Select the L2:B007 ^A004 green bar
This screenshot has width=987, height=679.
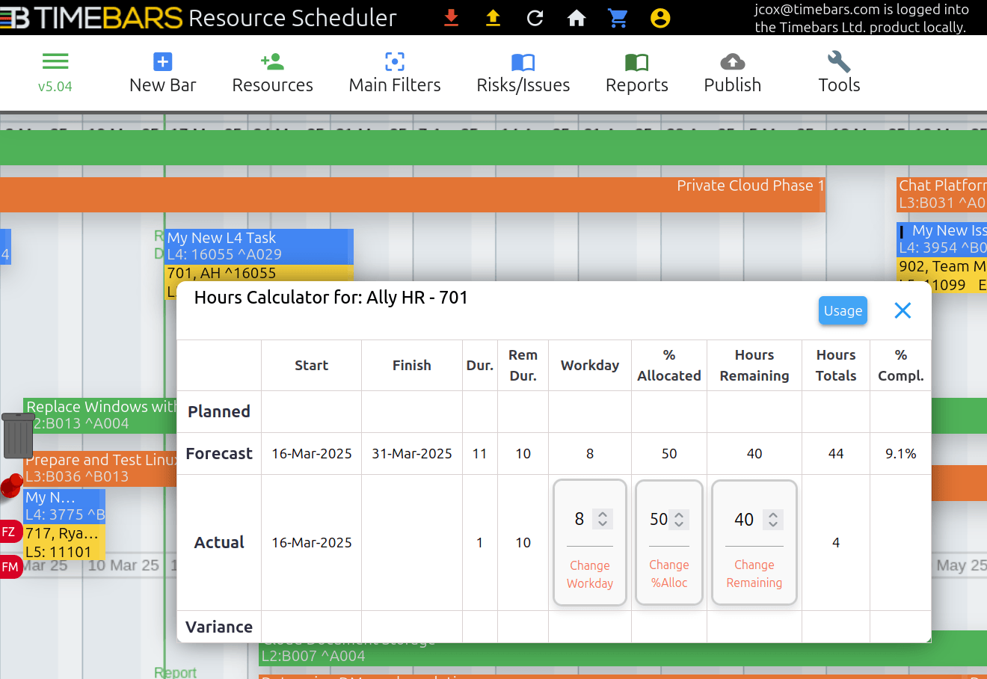(622, 654)
